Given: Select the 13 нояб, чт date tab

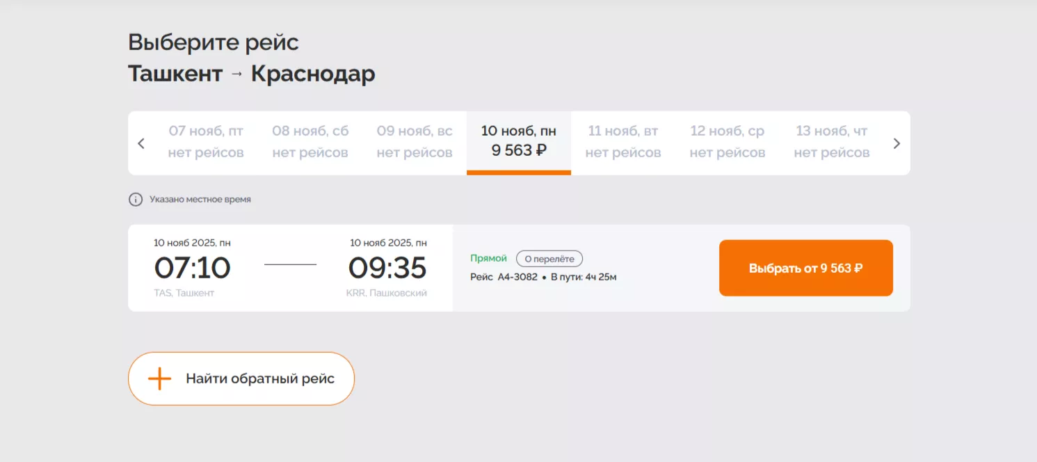Looking at the screenshot, I should 832,142.
